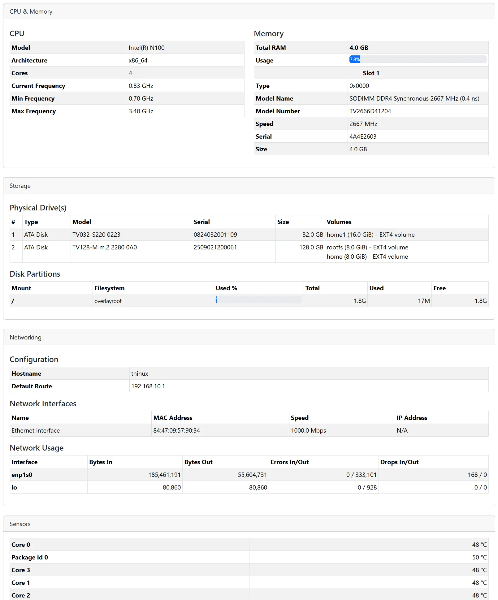Click the Sensors panel header
This screenshot has height=600, width=498.
pyautogui.click(x=20, y=524)
